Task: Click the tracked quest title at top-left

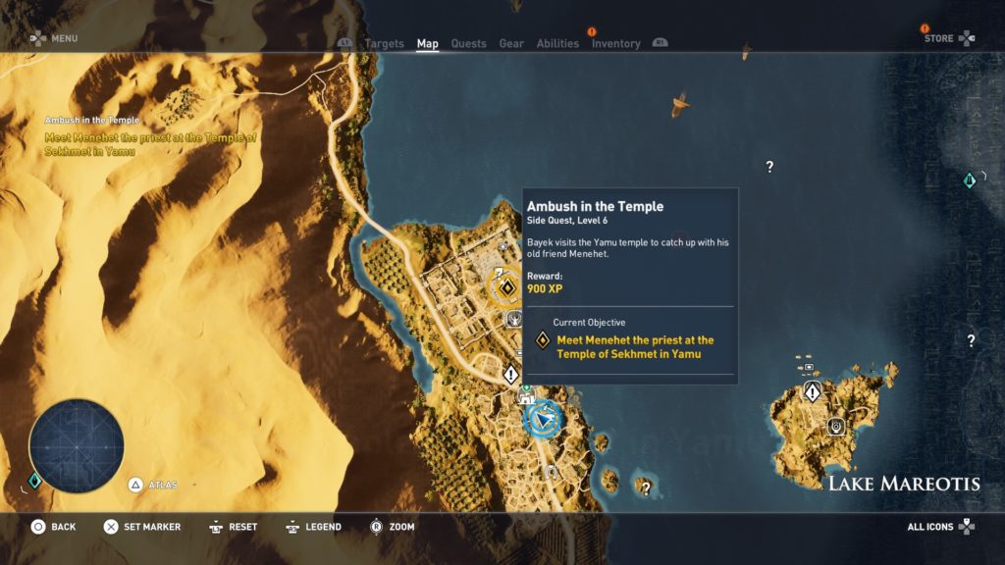Action: tap(91, 120)
